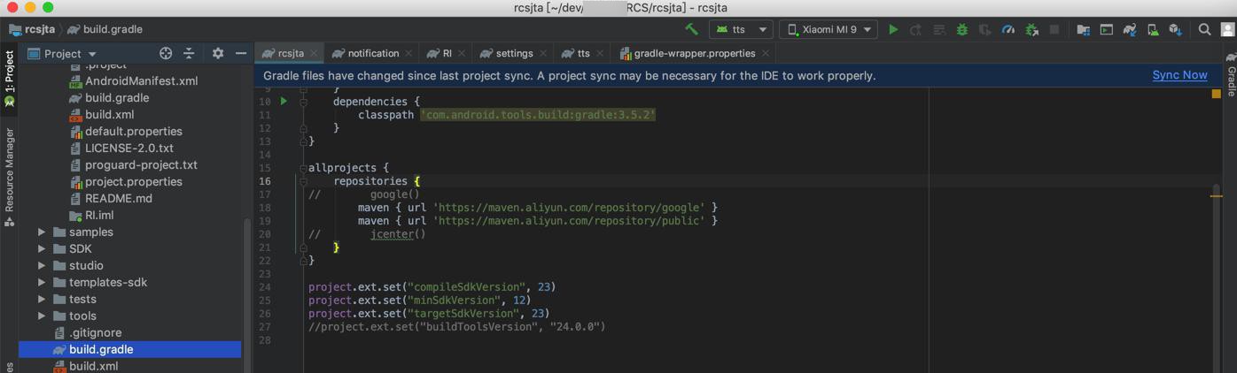
Task: Click the user account avatar icon
Action: 1228,29
